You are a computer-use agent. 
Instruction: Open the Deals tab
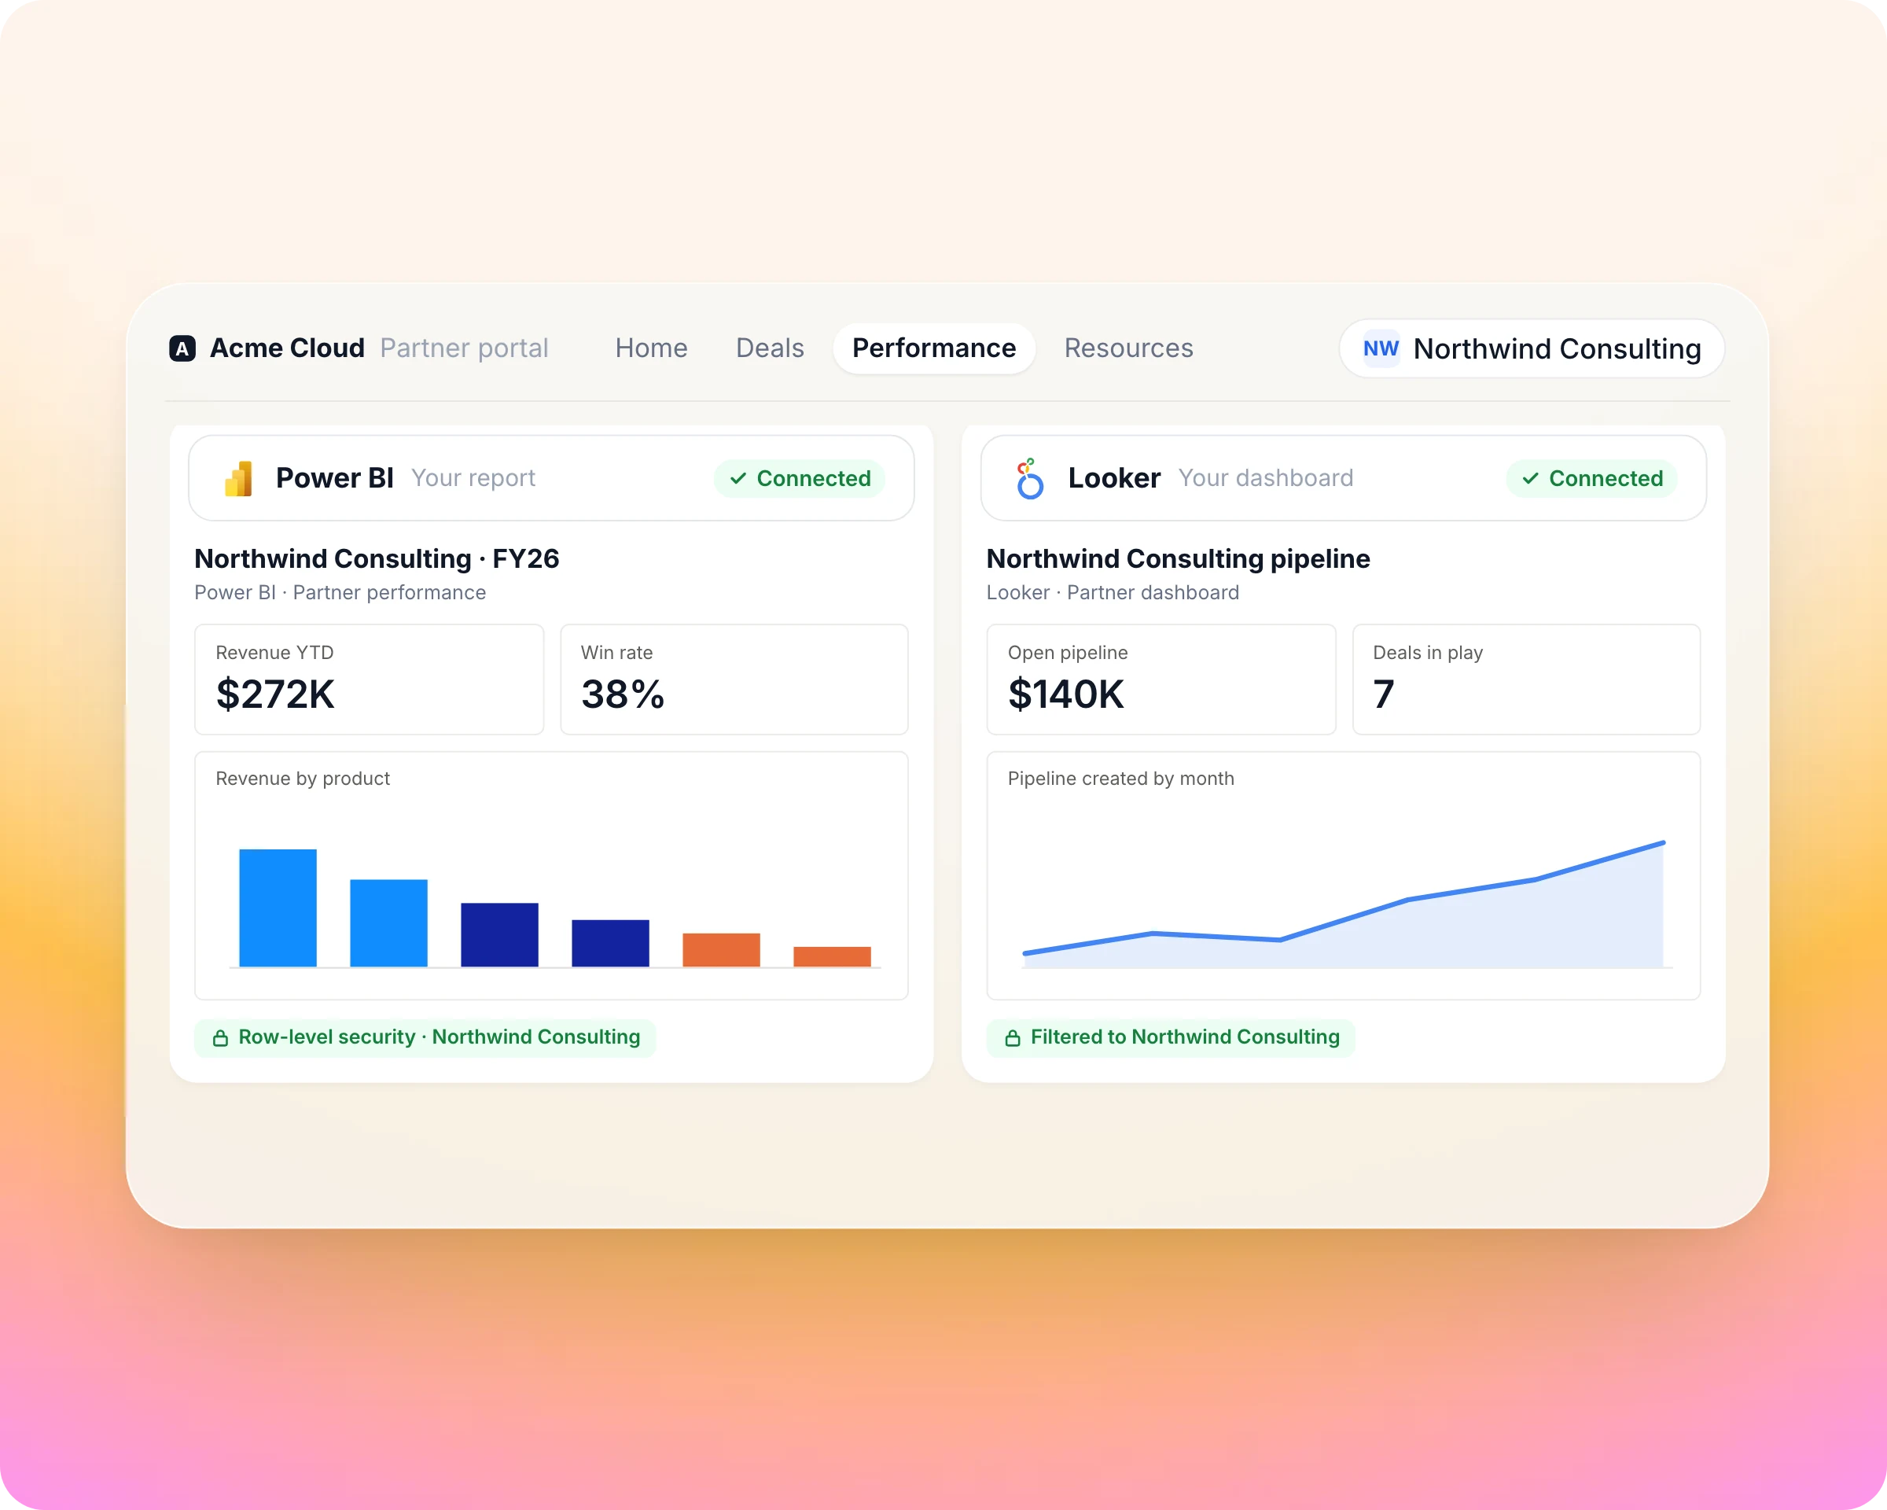(x=769, y=348)
